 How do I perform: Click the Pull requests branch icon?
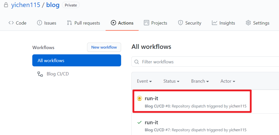69,23
